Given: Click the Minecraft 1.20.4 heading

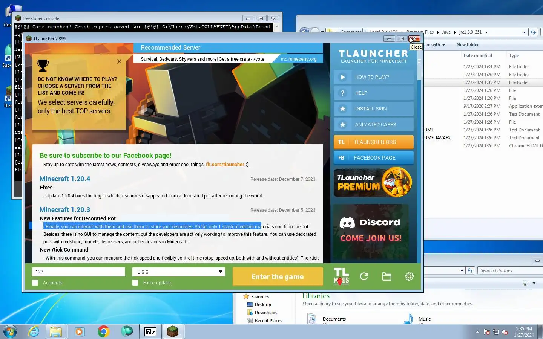Looking at the screenshot, I should [65, 179].
